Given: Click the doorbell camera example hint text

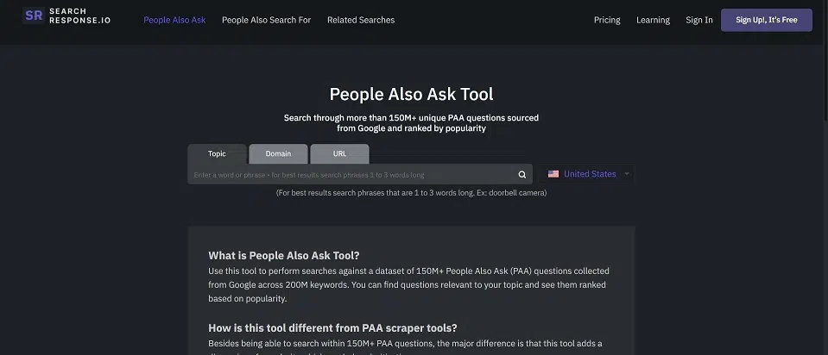Looking at the screenshot, I should (411, 193).
